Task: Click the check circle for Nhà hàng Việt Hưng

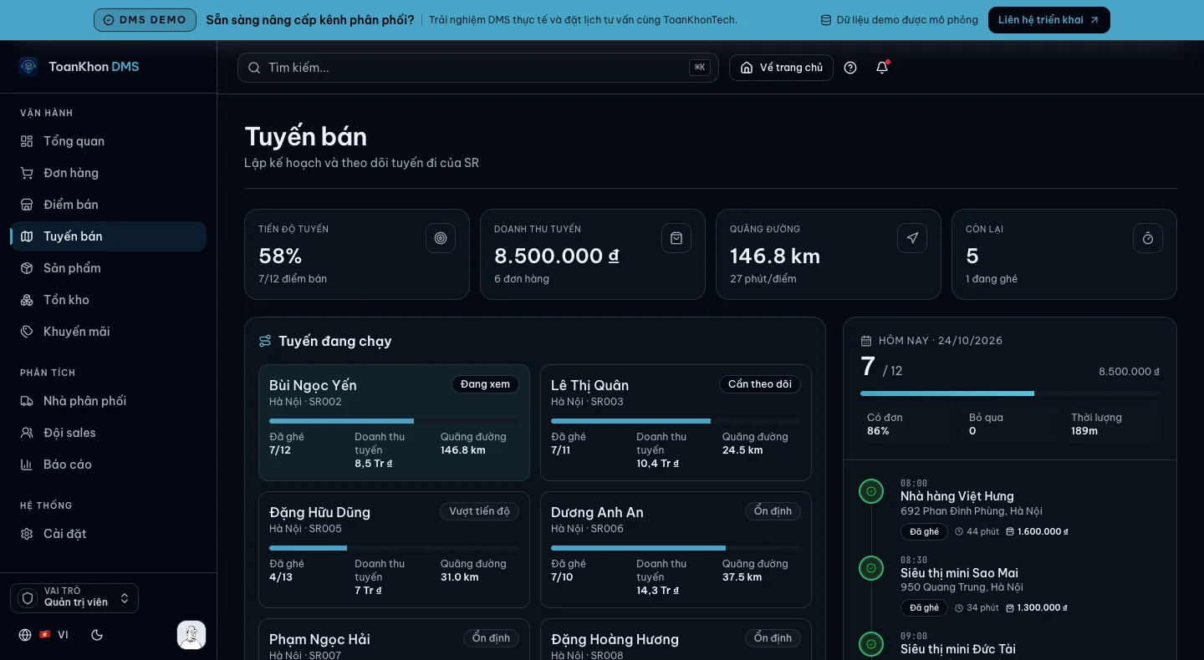Action: tap(871, 491)
